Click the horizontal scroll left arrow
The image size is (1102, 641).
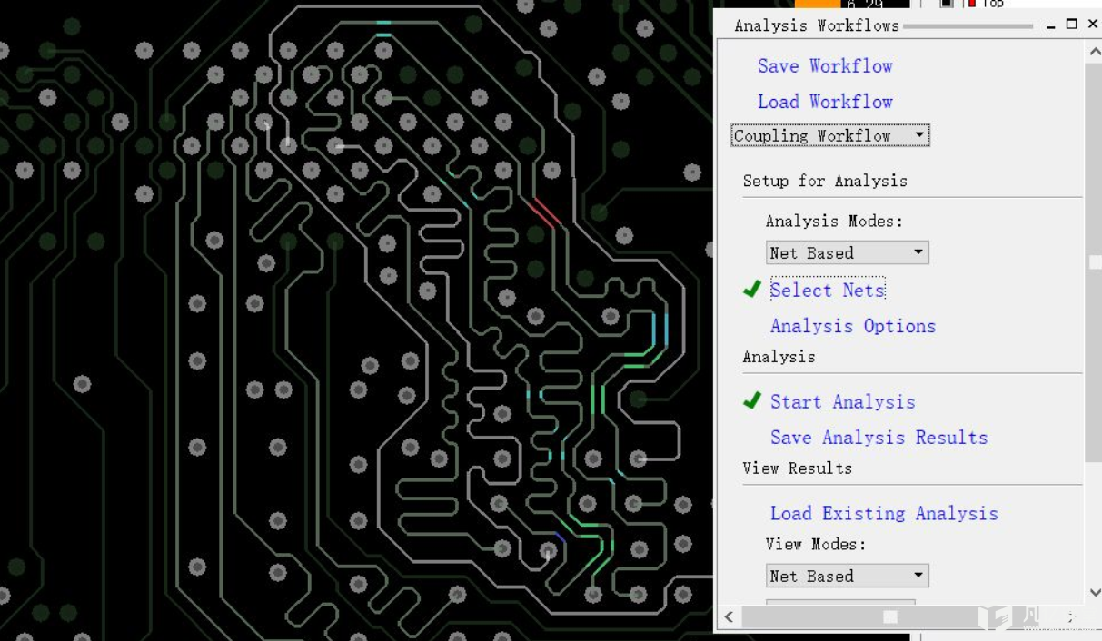(x=729, y=617)
